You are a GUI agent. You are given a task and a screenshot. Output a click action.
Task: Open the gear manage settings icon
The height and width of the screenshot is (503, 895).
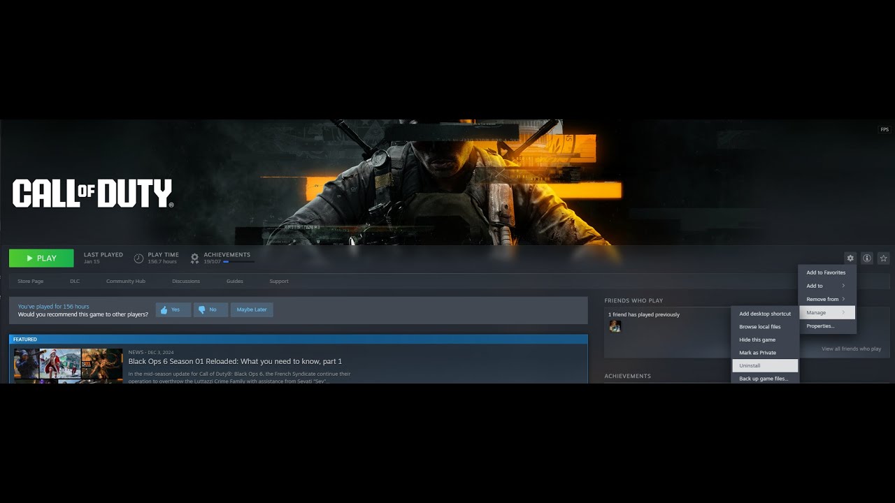point(850,258)
